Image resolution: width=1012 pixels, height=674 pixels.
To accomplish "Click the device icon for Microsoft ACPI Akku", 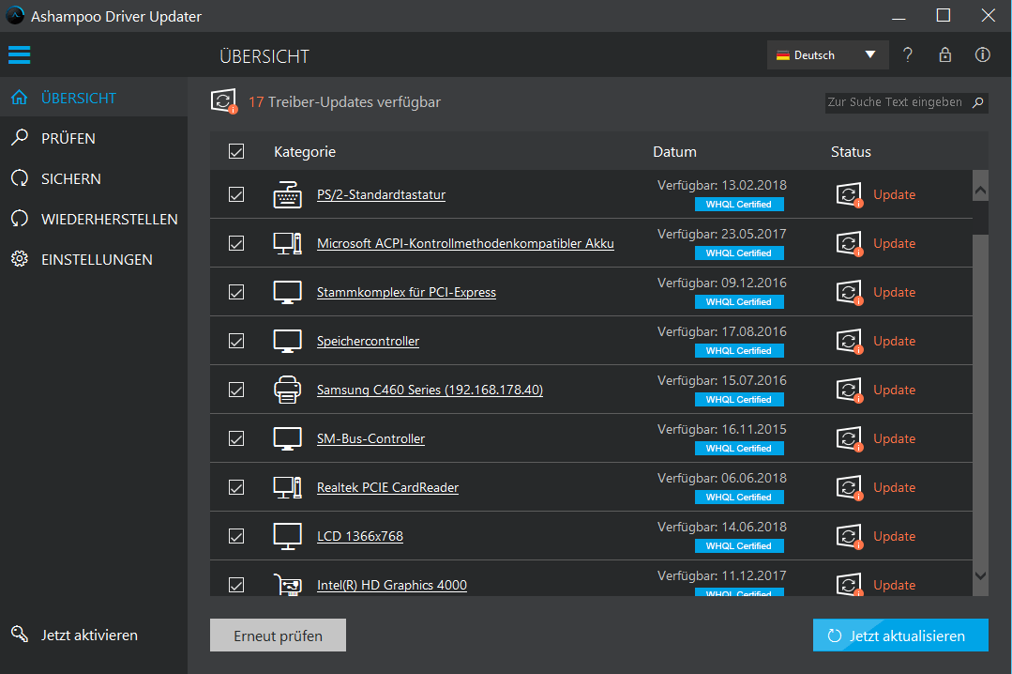I will [x=287, y=244].
